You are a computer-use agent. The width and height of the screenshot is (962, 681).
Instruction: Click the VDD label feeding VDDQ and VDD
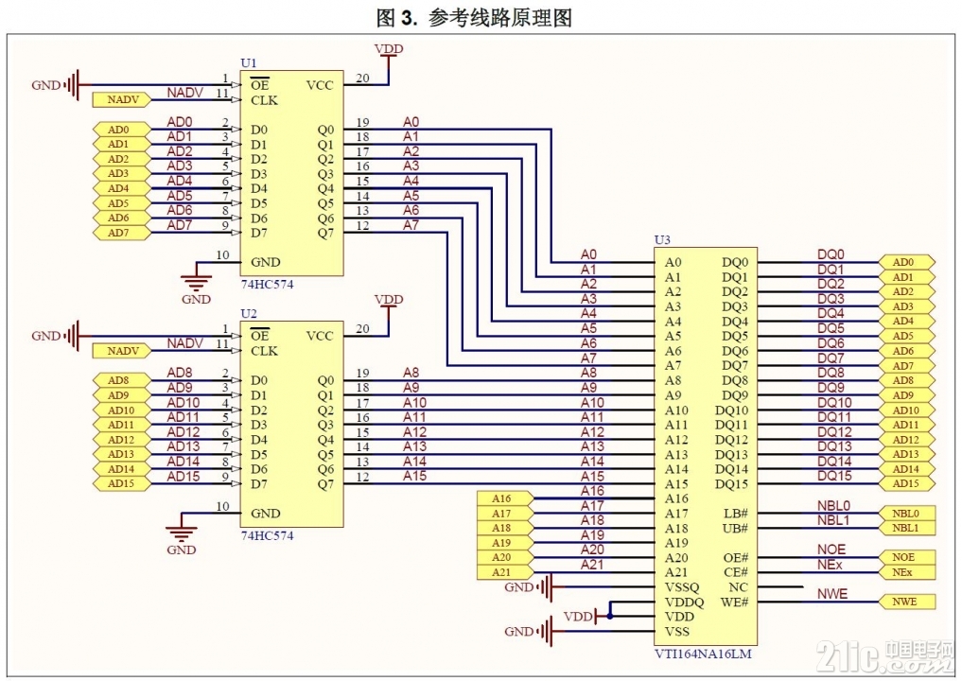578,617
